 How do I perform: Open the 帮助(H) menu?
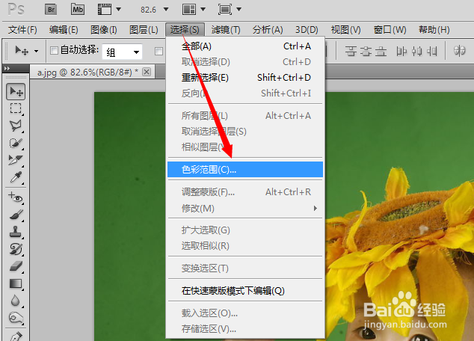434,30
